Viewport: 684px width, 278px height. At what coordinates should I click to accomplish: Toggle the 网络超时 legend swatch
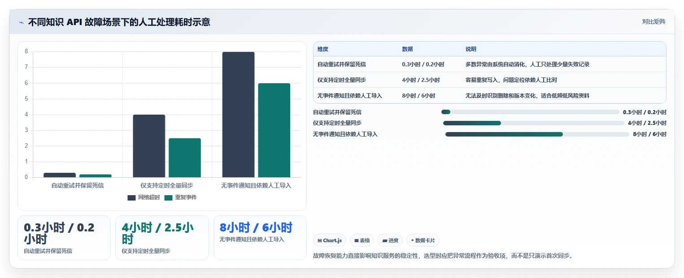click(x=131, y=197)
